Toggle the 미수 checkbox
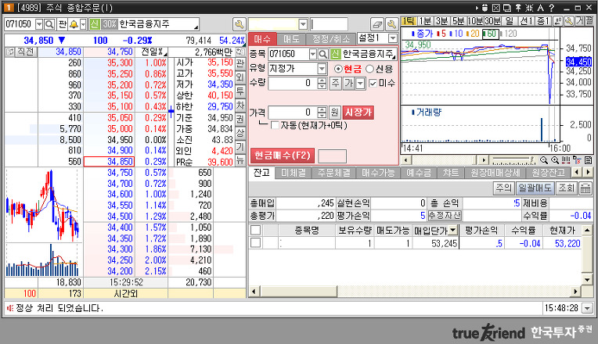The image size is (598, 344). coord(373,83)
